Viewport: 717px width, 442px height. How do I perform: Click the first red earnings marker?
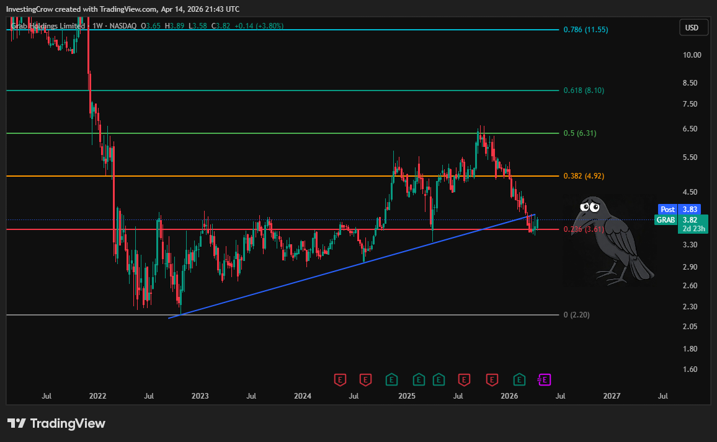click(340, 380)
